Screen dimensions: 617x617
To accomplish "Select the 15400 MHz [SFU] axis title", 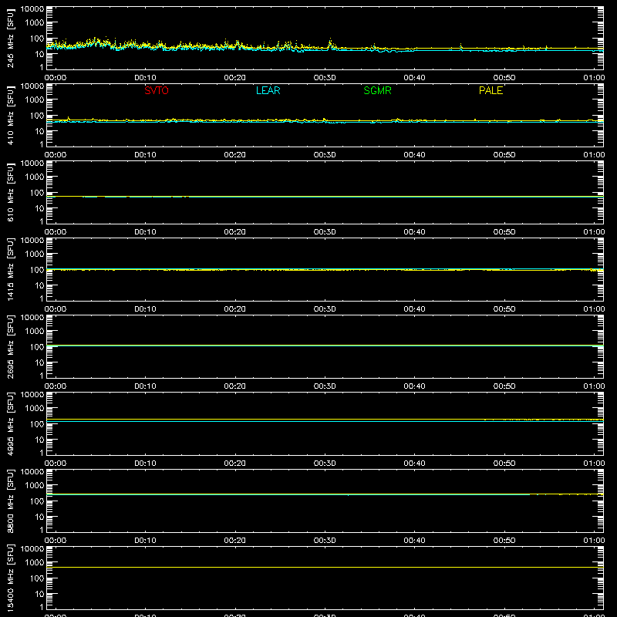I will pyautogui.click(x=10, y=578).
